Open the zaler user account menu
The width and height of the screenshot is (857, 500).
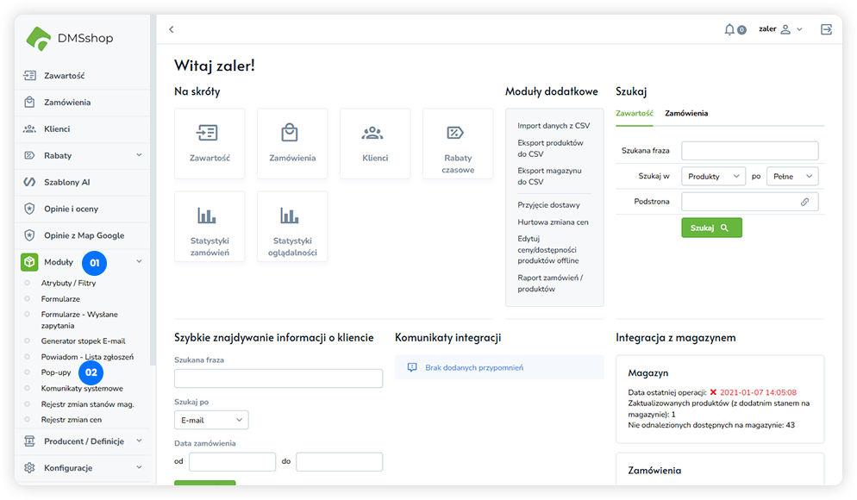point(780,29)
